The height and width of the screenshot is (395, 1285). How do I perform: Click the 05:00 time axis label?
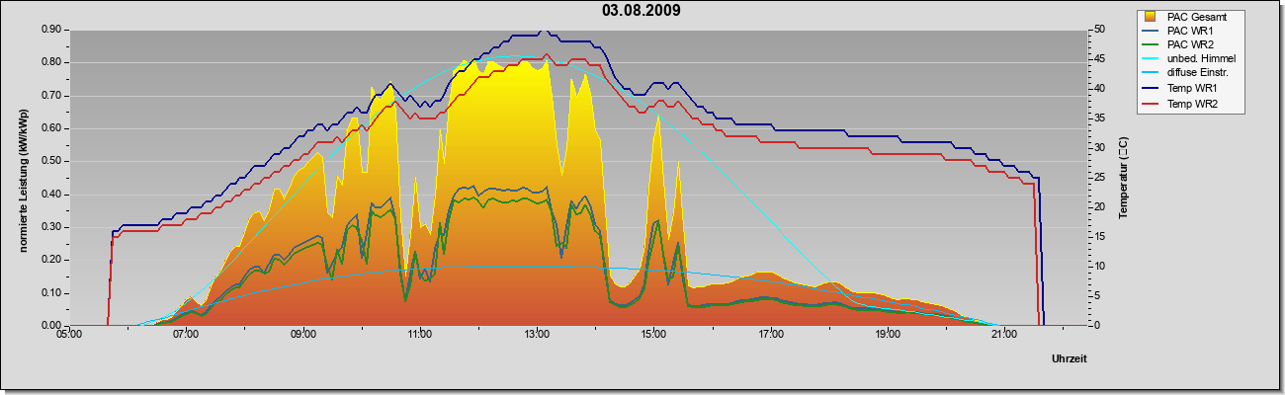pos(69,334)
